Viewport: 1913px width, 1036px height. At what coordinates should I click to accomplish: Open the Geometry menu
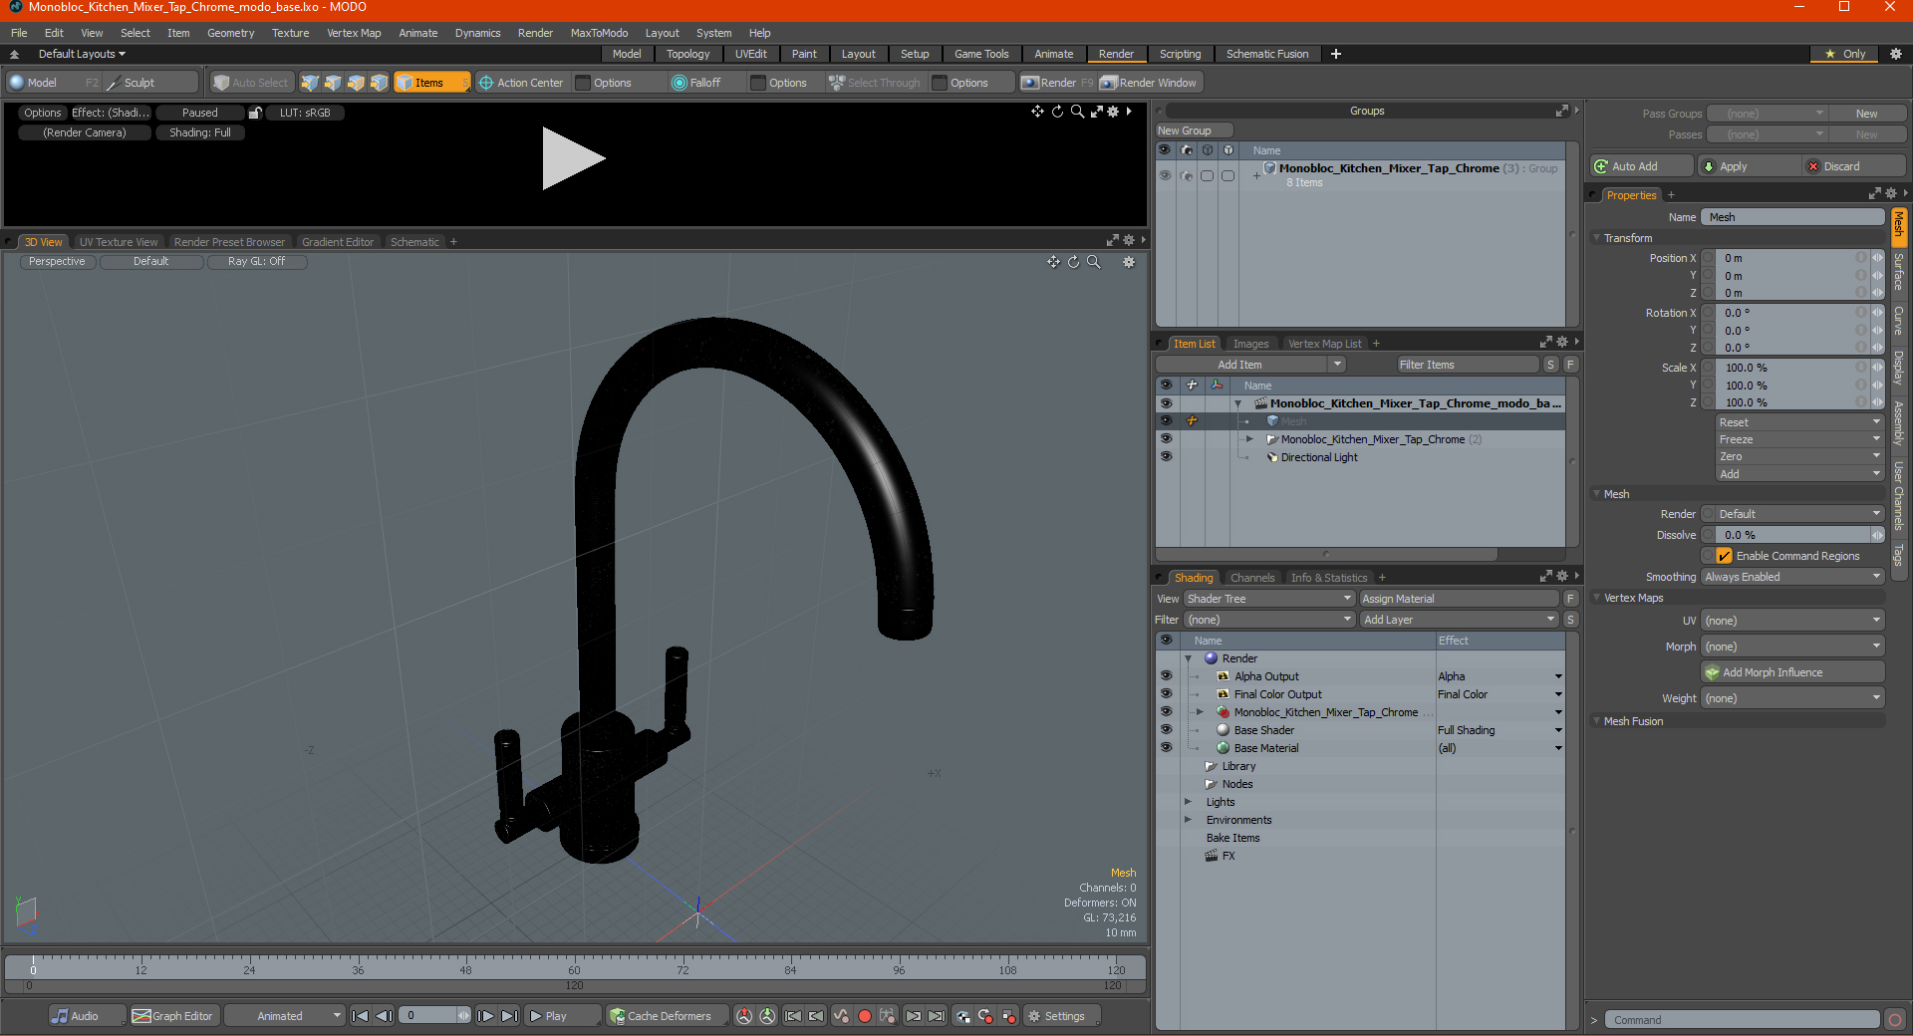[x=230, y=33]
